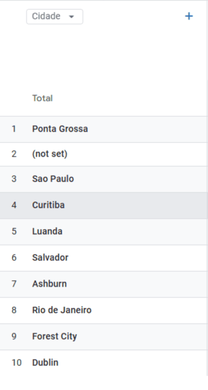This screenshot has height=390, width=208.
Task: Select the Ponta Grossa row
Action: pos(103,129)
